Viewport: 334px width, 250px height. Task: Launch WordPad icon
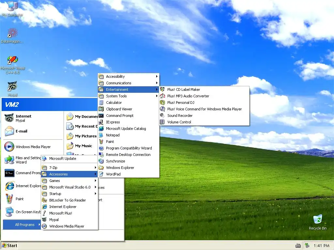[101, 174]
